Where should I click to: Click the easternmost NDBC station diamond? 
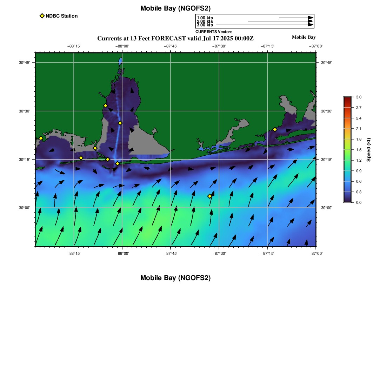275,129
